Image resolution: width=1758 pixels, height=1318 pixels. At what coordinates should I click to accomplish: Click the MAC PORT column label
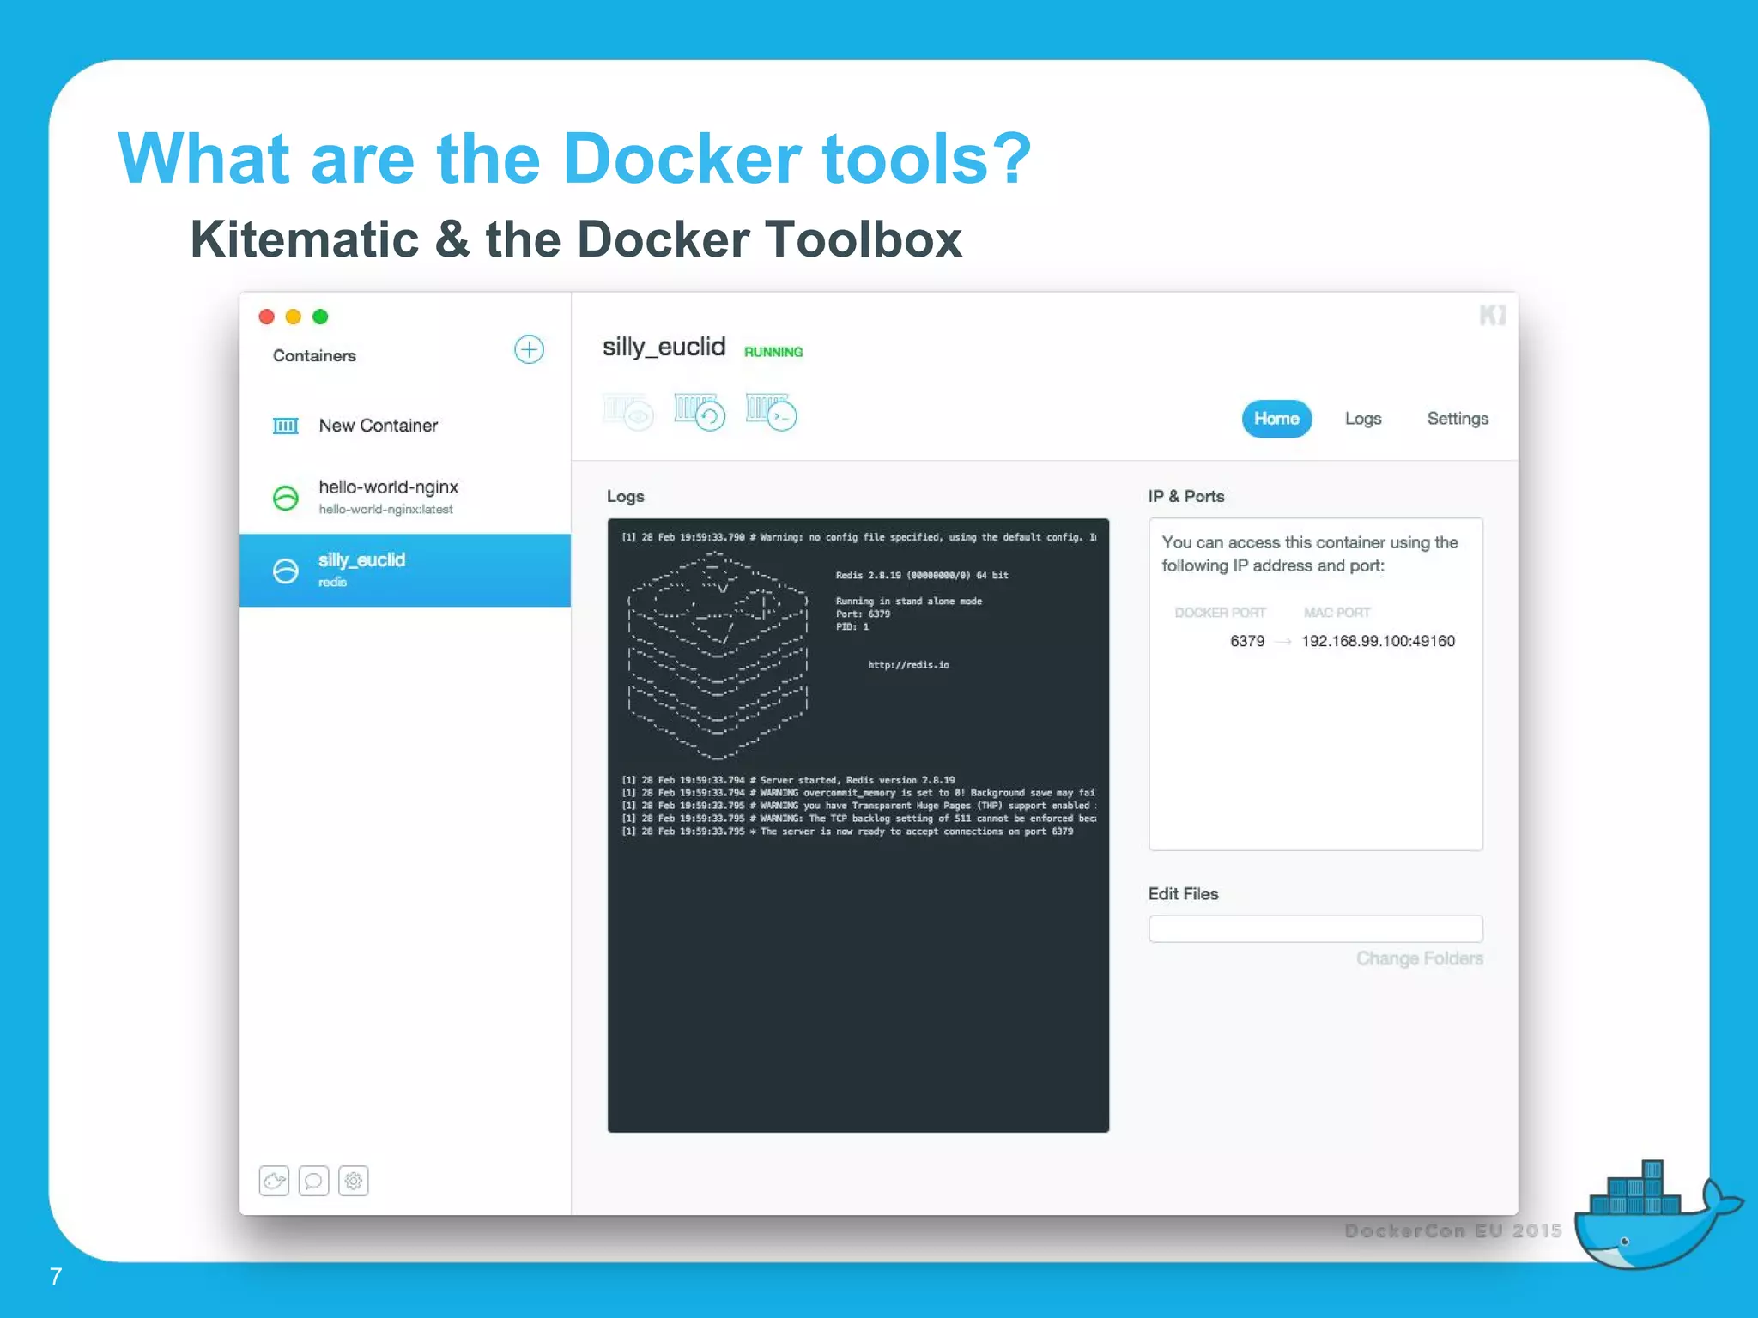tap(1337, 613)
